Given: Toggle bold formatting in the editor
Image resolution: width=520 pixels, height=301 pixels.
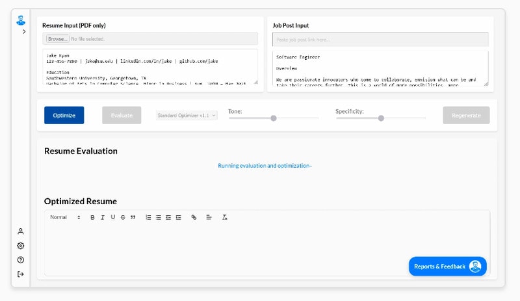Looking at the screenshot, I should [x=92, y=217].
